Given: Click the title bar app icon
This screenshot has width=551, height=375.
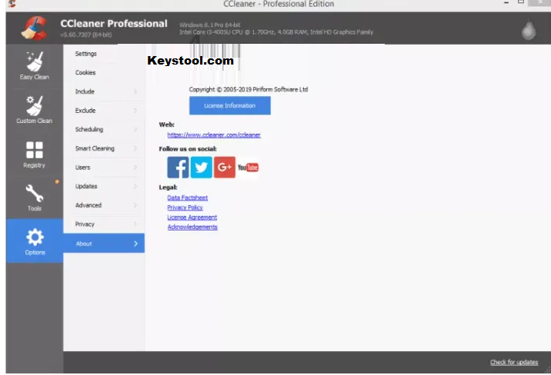Looking at the screenshot, I should [x=12, y=4].
